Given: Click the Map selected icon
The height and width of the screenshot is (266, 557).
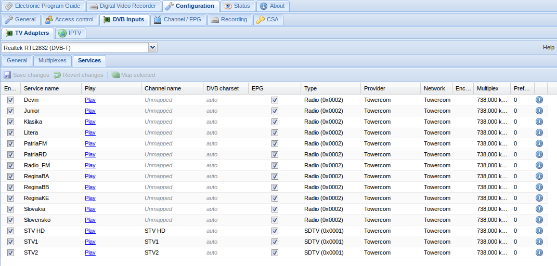Looking at the screenshot, I should (115, 75).
